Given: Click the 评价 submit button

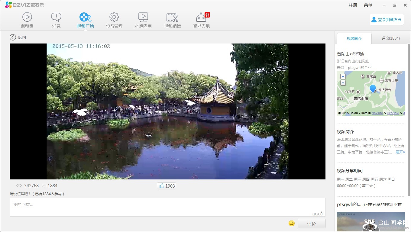Looking at the screenshot, I should click(x=311, y=224).
